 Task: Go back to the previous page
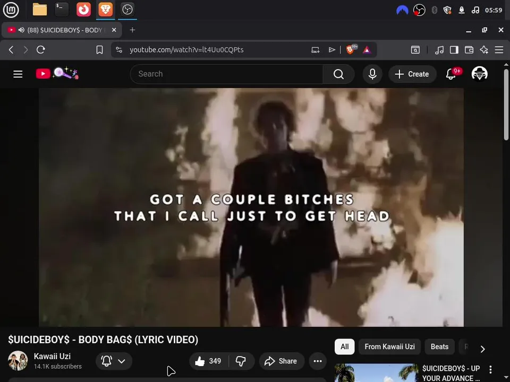pos(11,50)
